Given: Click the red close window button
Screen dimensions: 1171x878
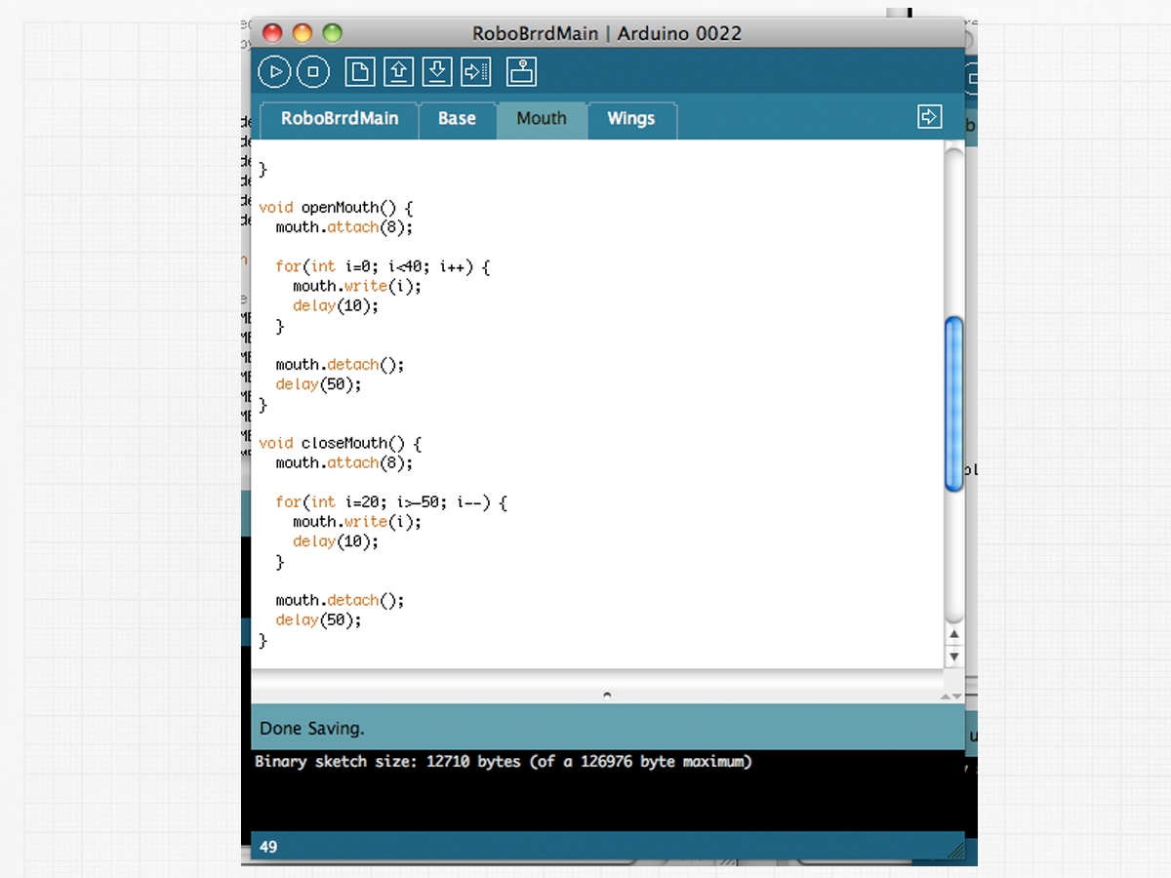Looking at the screenshot, I should tap(272, 32).
